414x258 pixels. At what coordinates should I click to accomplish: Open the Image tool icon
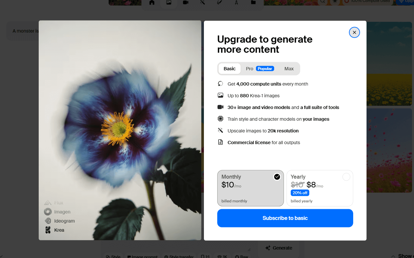(169, 3)
